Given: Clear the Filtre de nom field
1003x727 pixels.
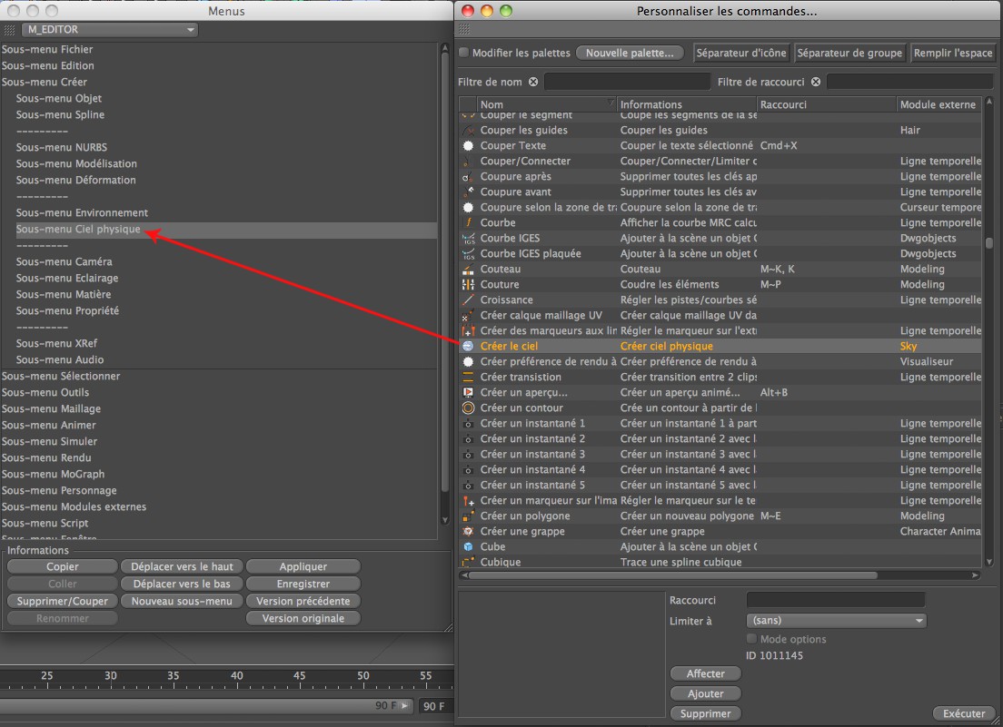Looking at the screenshot, I should click(x=533, y=82).
